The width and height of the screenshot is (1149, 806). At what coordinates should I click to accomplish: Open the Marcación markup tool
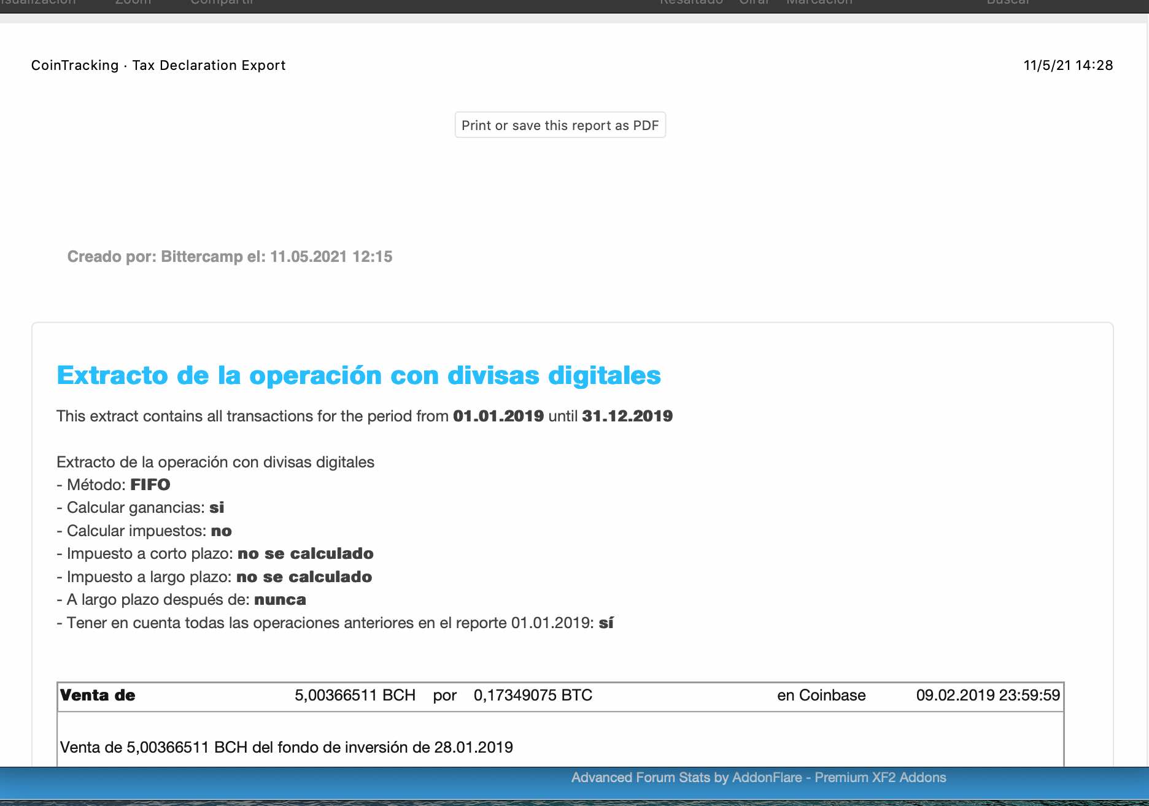coord(819,2)
